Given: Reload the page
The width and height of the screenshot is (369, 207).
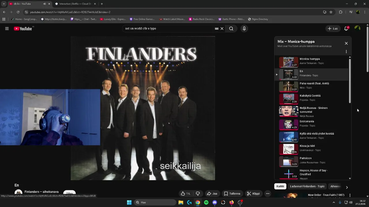Looking at the screenshot, I should pos(18,12).
